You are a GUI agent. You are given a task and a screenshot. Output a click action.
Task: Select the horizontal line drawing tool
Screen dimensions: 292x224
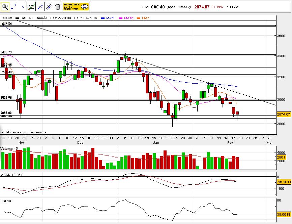click(x=23, y=7)
